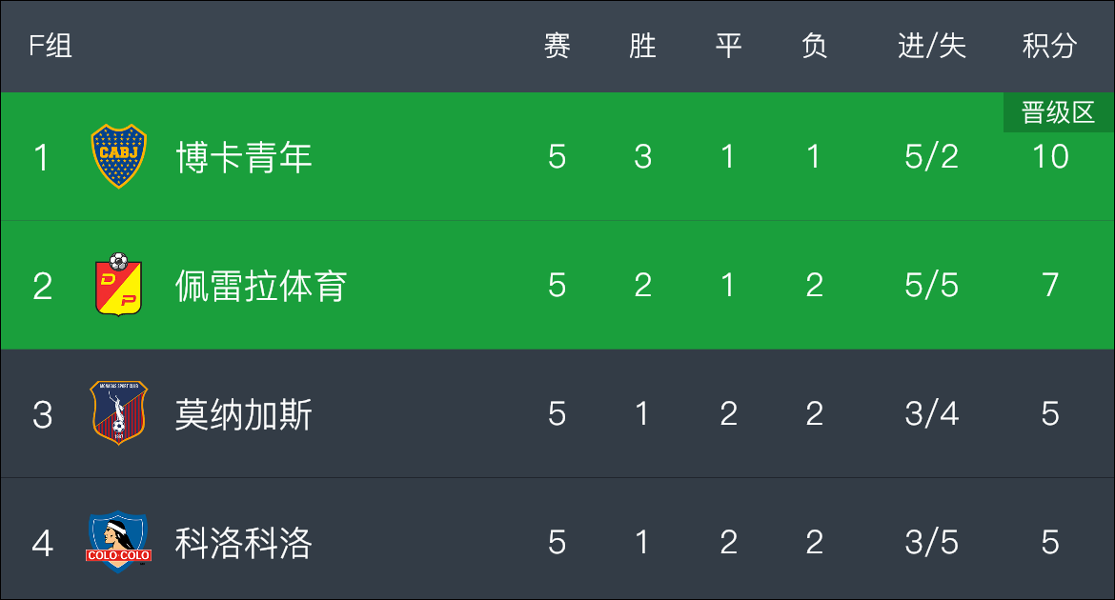
Task: Open the 博卡青年 team name
Action: 244,157
